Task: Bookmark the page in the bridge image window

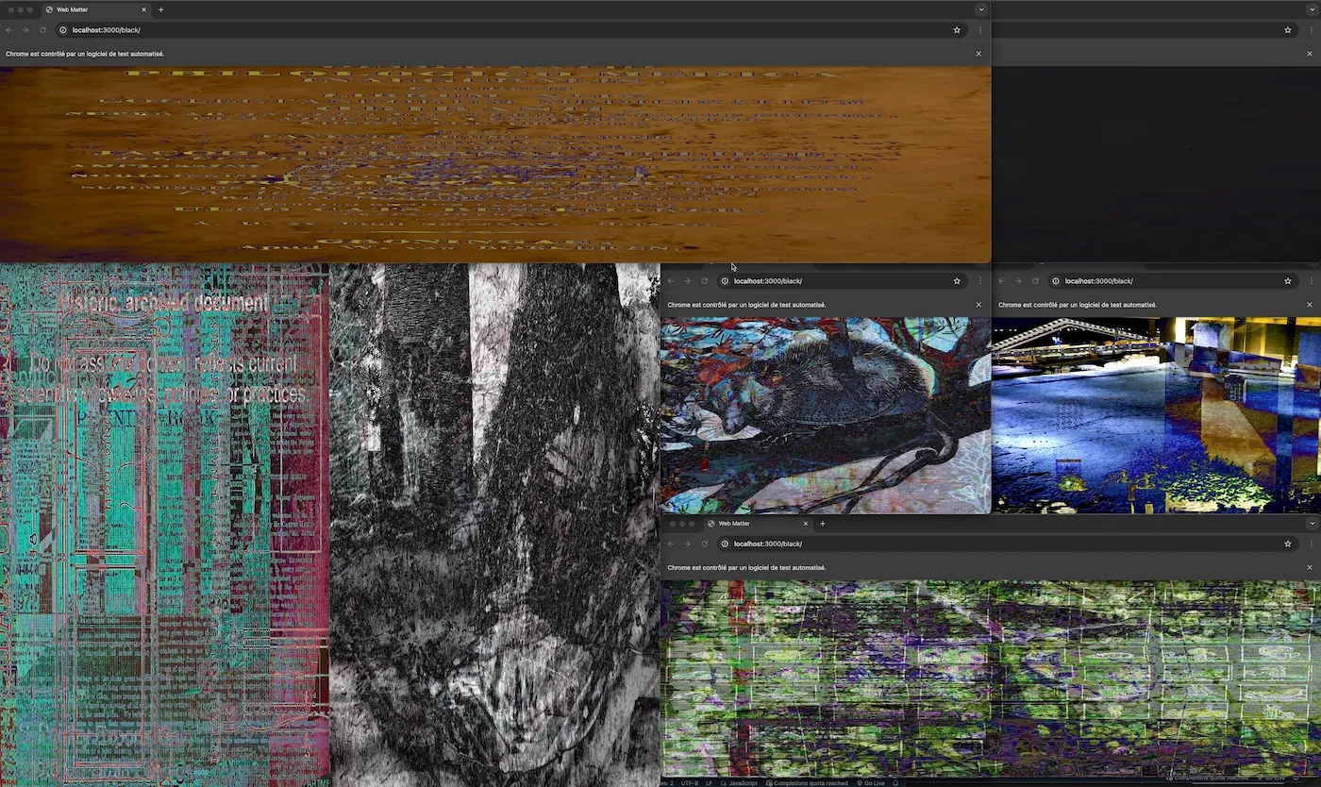Action: (x=1288, y=281)
